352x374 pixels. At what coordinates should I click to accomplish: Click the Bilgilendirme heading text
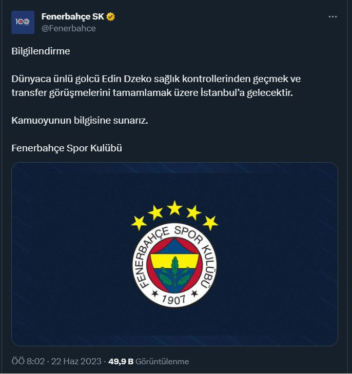coord(41,51)
